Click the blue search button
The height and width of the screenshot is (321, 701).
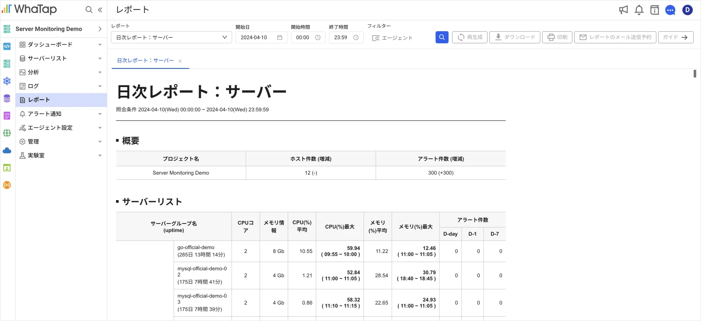pos(442,37)
